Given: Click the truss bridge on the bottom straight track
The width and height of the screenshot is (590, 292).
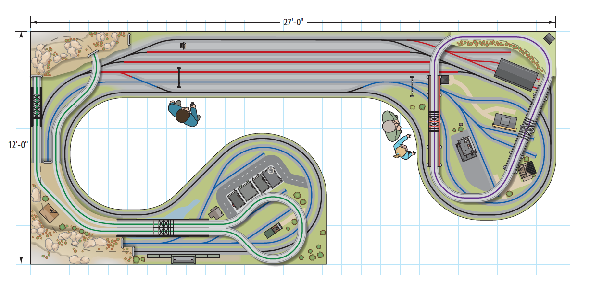Looking at the screenshot, I should click(163, 227).
